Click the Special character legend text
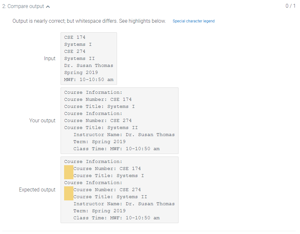 click(194, 21)
